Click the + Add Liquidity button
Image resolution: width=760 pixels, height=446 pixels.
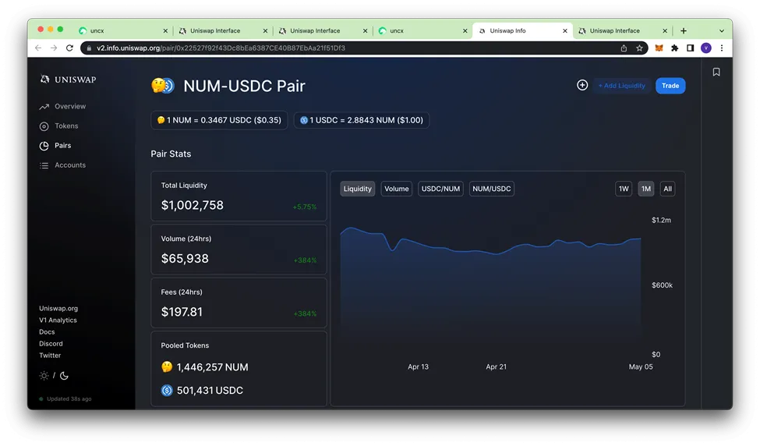coord(622,86)
